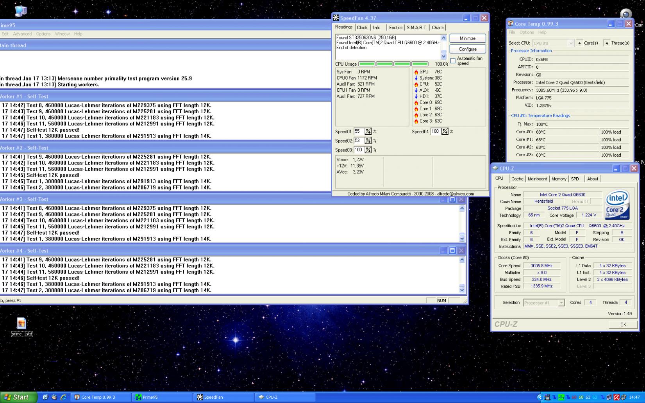
Task: Click the Show Desktop quick launch icon
Action: [45, 397]
